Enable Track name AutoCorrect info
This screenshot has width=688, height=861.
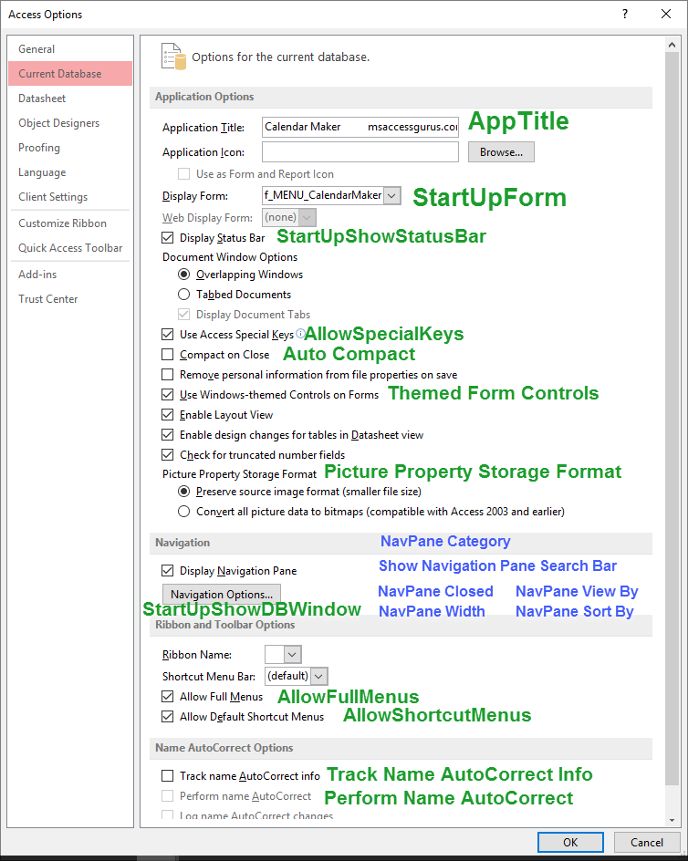168,776
